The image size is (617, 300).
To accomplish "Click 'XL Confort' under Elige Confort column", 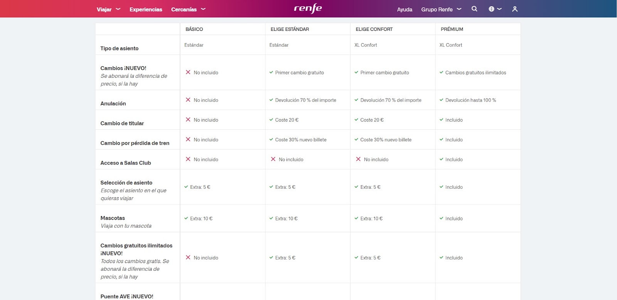I will (366, 45).
